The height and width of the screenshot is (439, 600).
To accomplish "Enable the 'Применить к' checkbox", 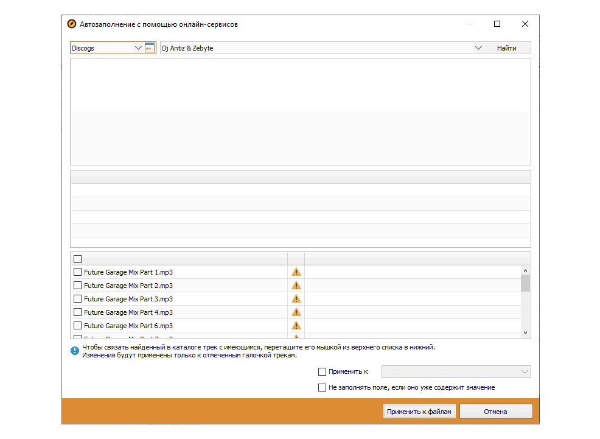I will [x=322, y=372].
